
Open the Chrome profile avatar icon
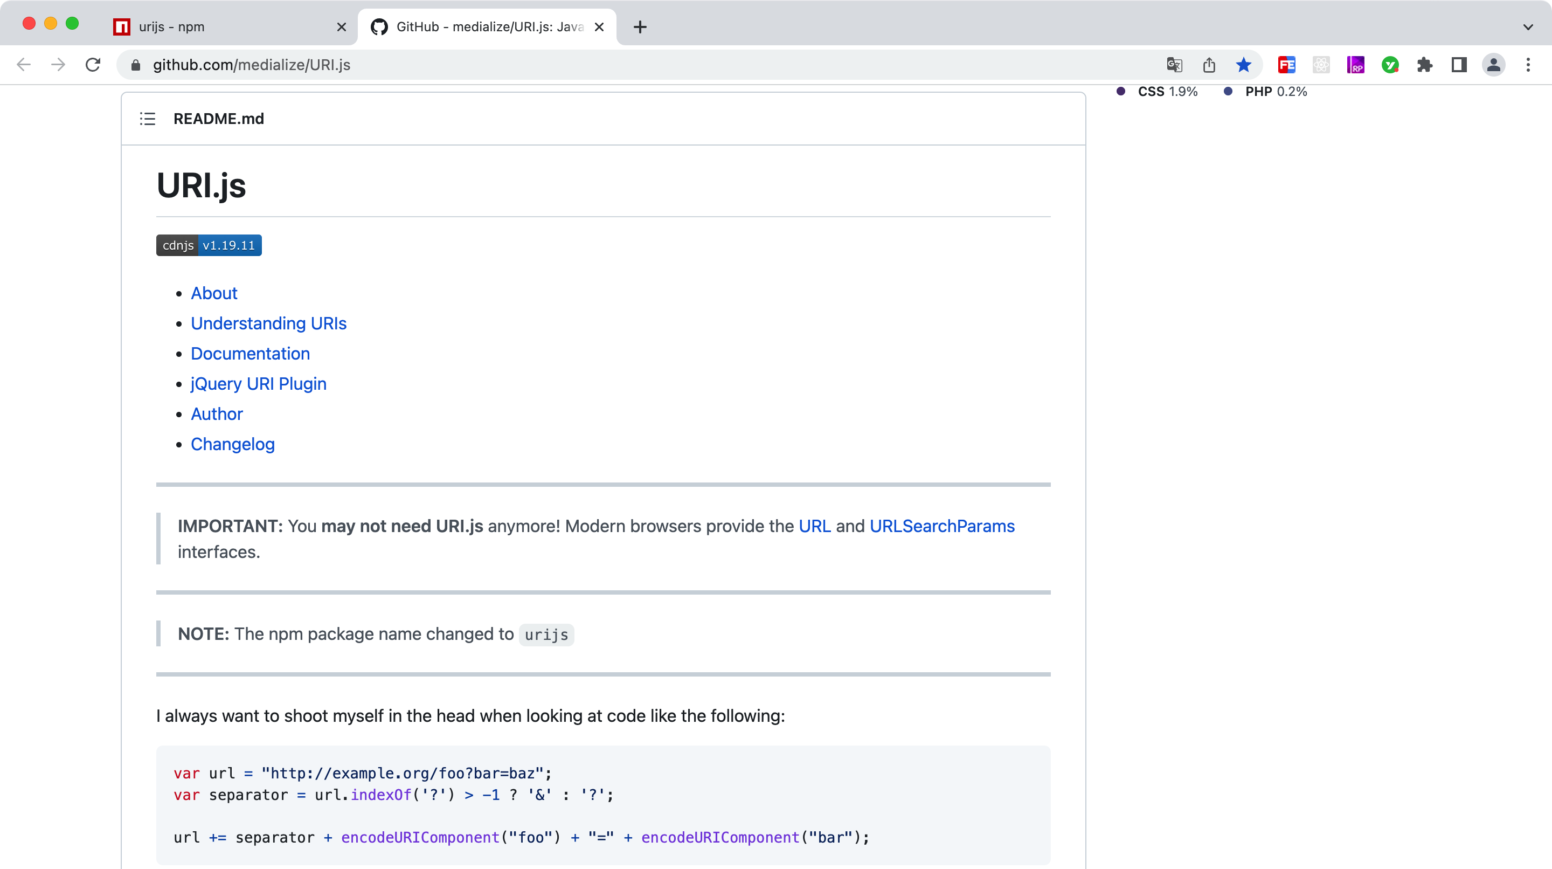tap(1494, 65)
